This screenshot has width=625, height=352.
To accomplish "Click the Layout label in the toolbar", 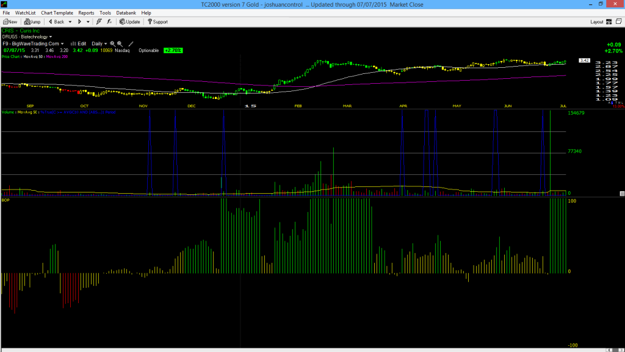I will tap(597, 22).
